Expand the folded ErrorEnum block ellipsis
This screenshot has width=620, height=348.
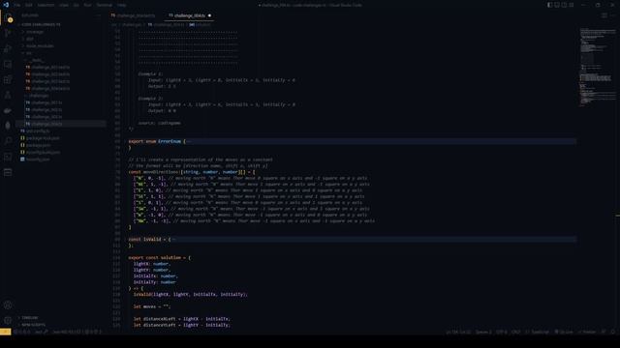189,141
